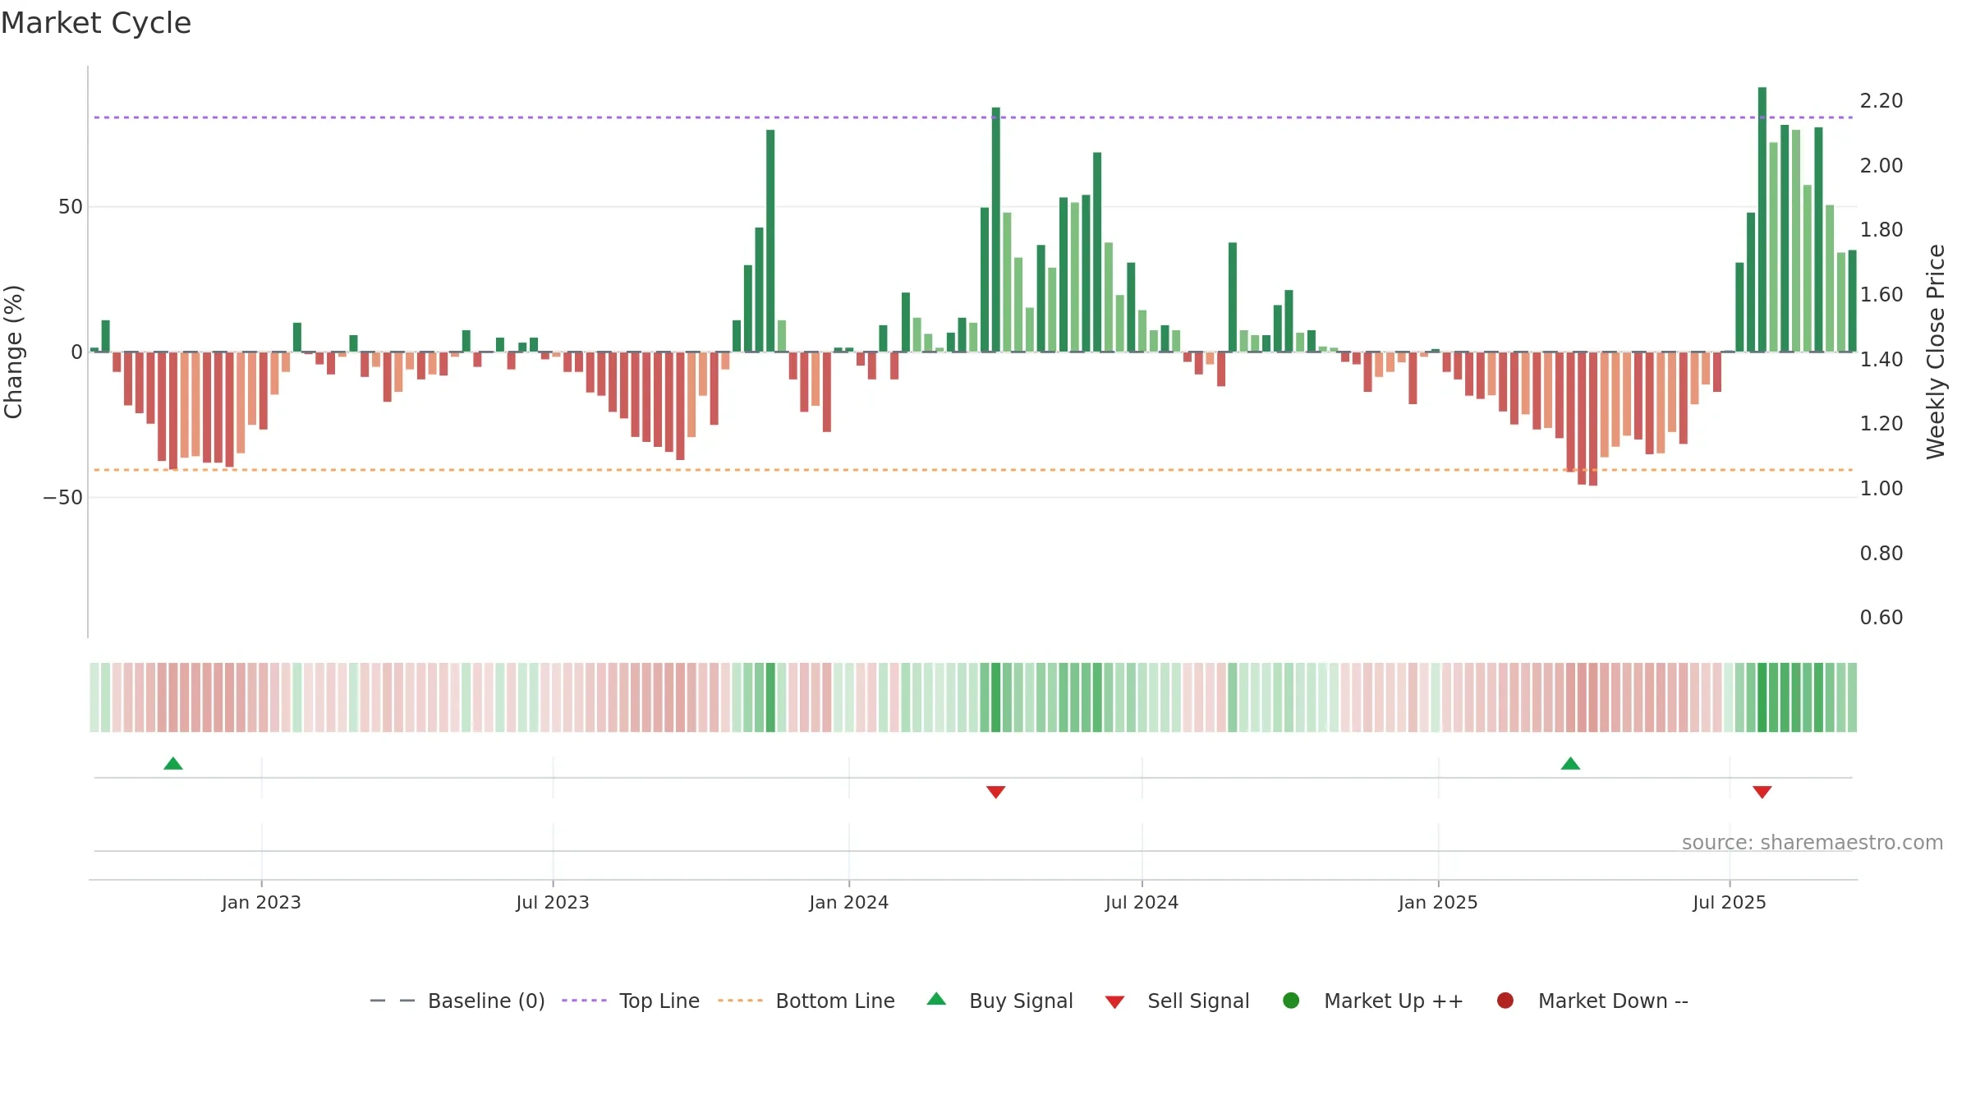Toggle the Buy Signal legend entry
Image resolution: width=1971 pixels, height=1109 pixels.
click(999, 1001)
